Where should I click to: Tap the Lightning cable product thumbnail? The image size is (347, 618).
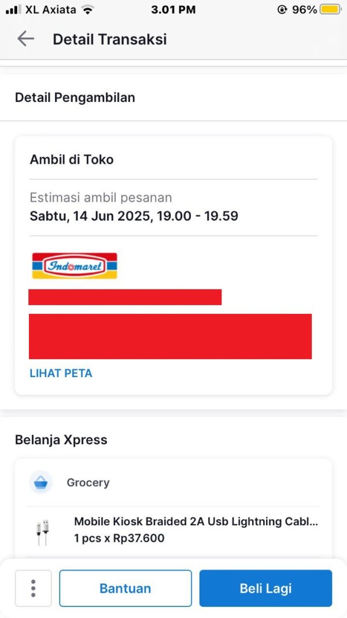pos(42,532)
